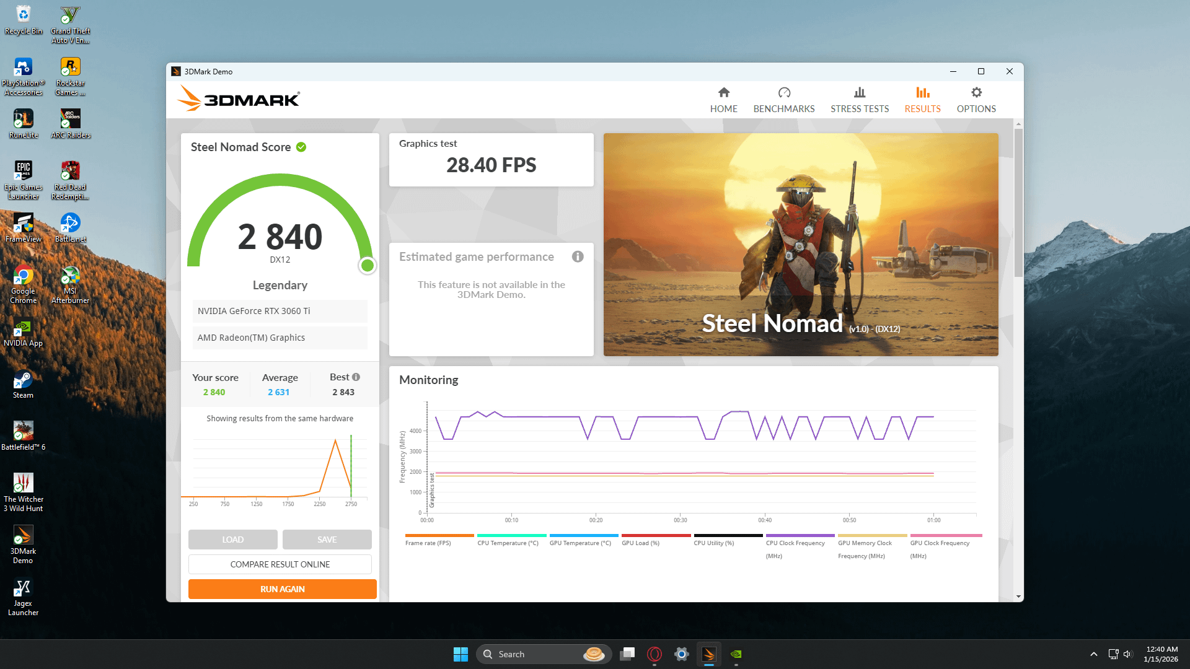This screenshot has height=669, width=1190.
Task: Click the Save result button
Action: [327, 540]
